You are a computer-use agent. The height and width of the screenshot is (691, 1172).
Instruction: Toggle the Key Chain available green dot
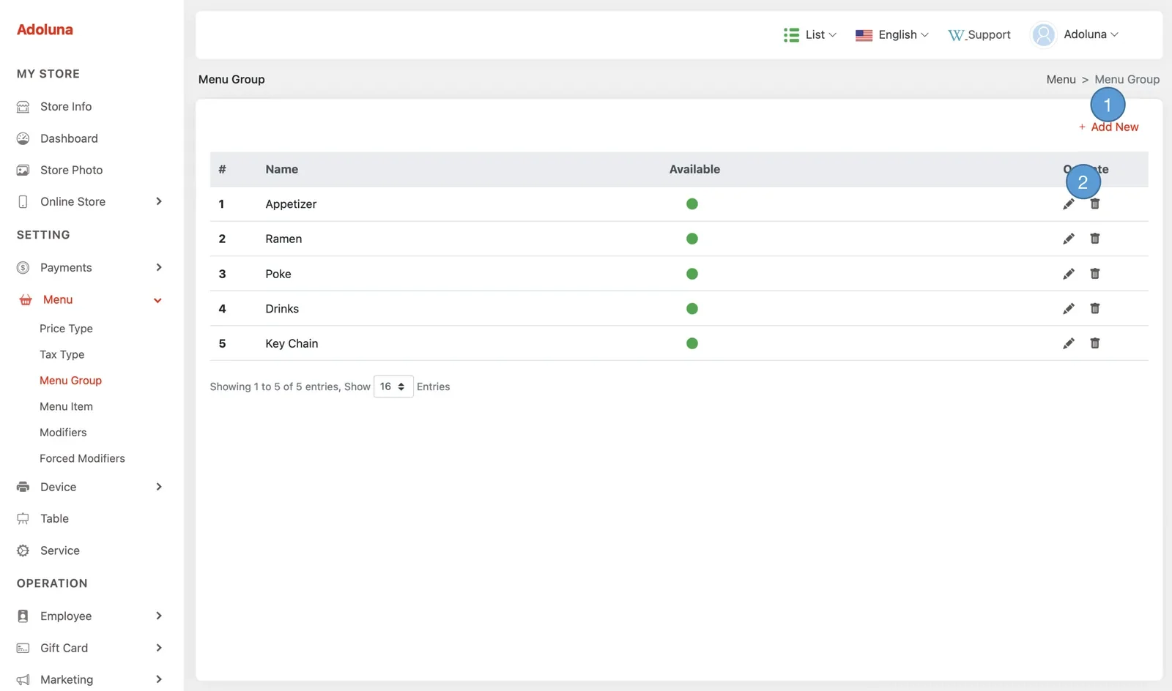pyautogui.click(x=692, y=343)
